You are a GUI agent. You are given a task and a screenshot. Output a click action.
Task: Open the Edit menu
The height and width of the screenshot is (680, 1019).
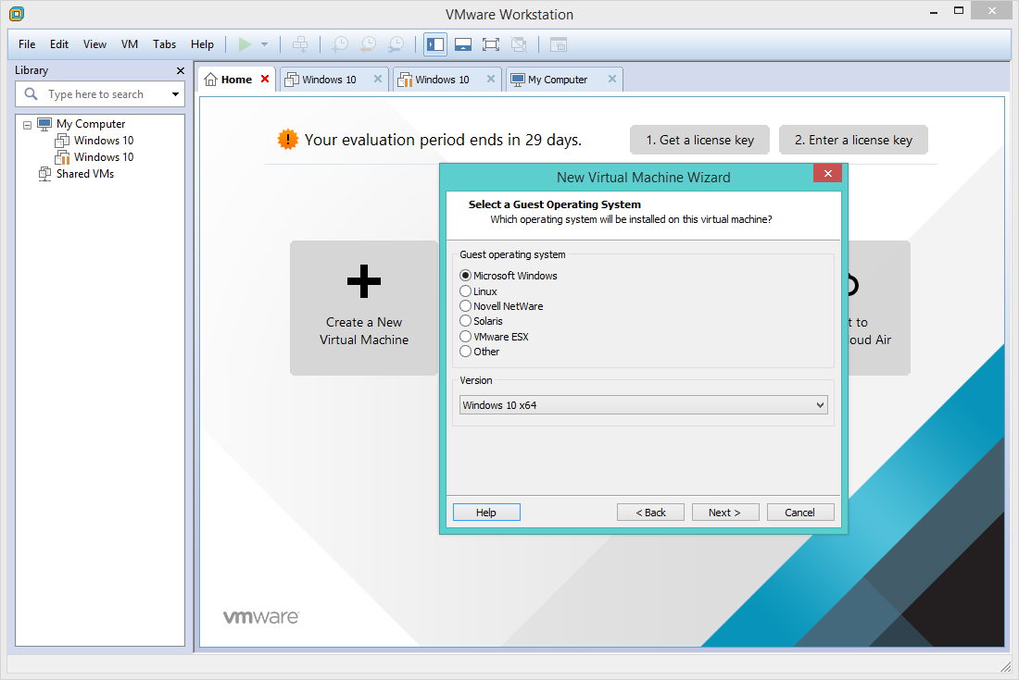click(59, 44)
